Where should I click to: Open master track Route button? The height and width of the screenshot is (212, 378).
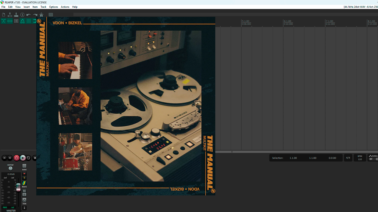click(24, 183)
